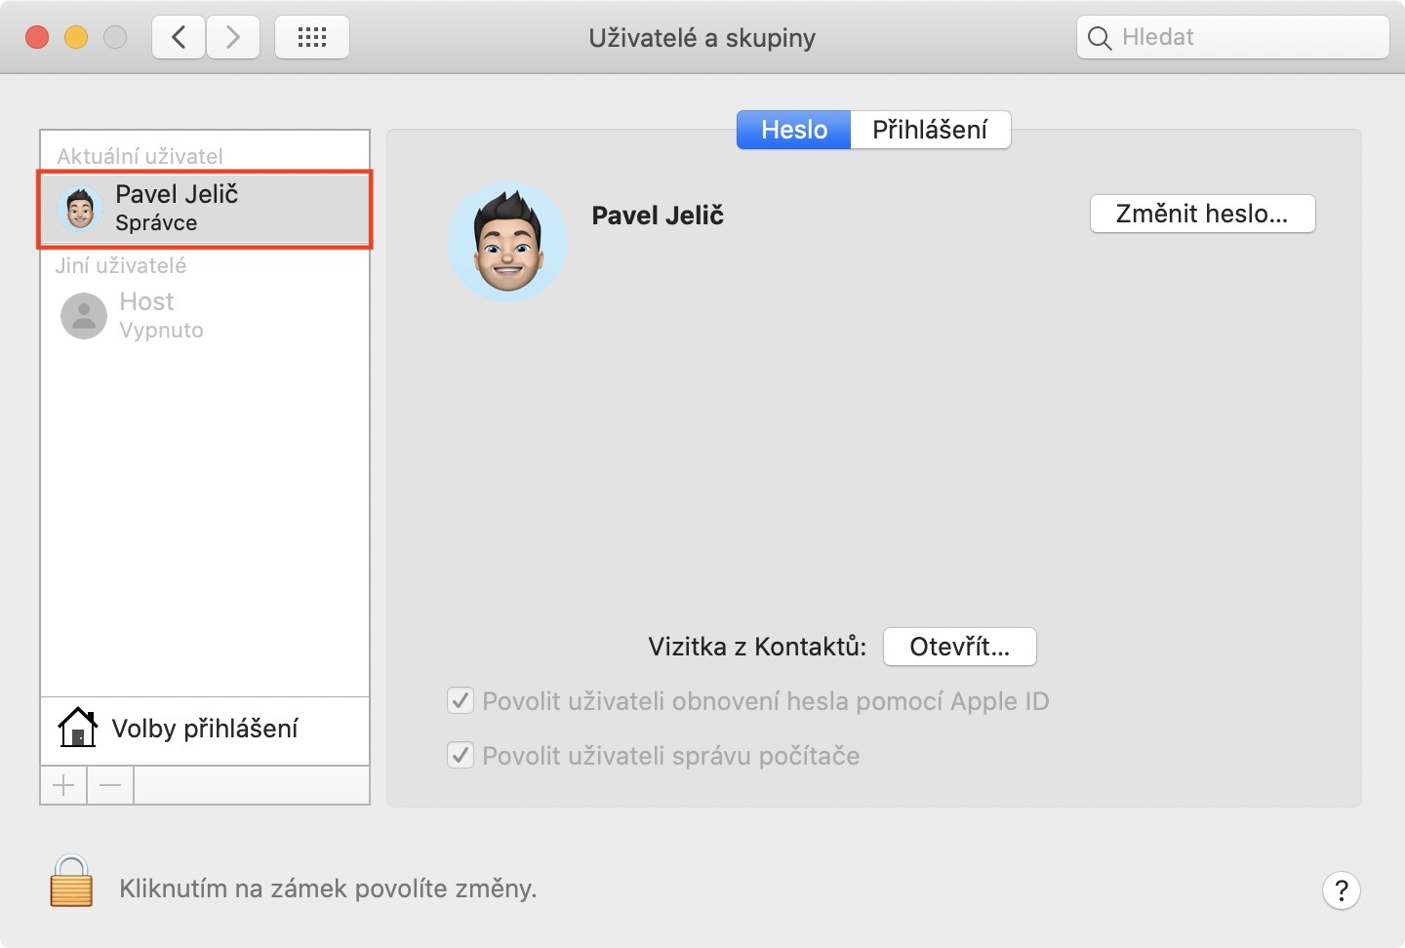Show all preferences grid icon
Viewport: 1405px width, 948px height.
tap(312, 38)
